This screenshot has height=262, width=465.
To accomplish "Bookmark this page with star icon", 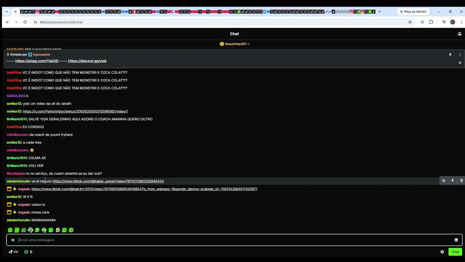I will pyautogui.click(x=410, y=22).
